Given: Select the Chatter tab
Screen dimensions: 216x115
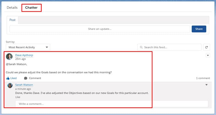Looking at the screenshot, I should coord(31,8).
